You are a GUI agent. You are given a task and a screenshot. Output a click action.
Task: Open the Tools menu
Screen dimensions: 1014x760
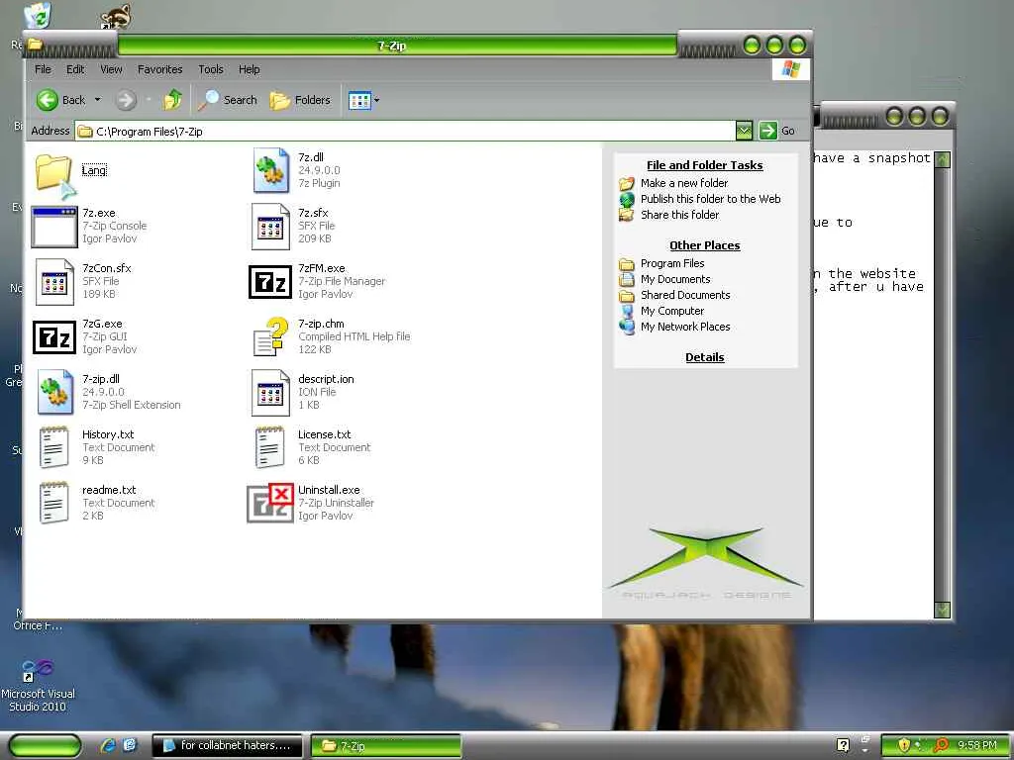click(211, 69)
